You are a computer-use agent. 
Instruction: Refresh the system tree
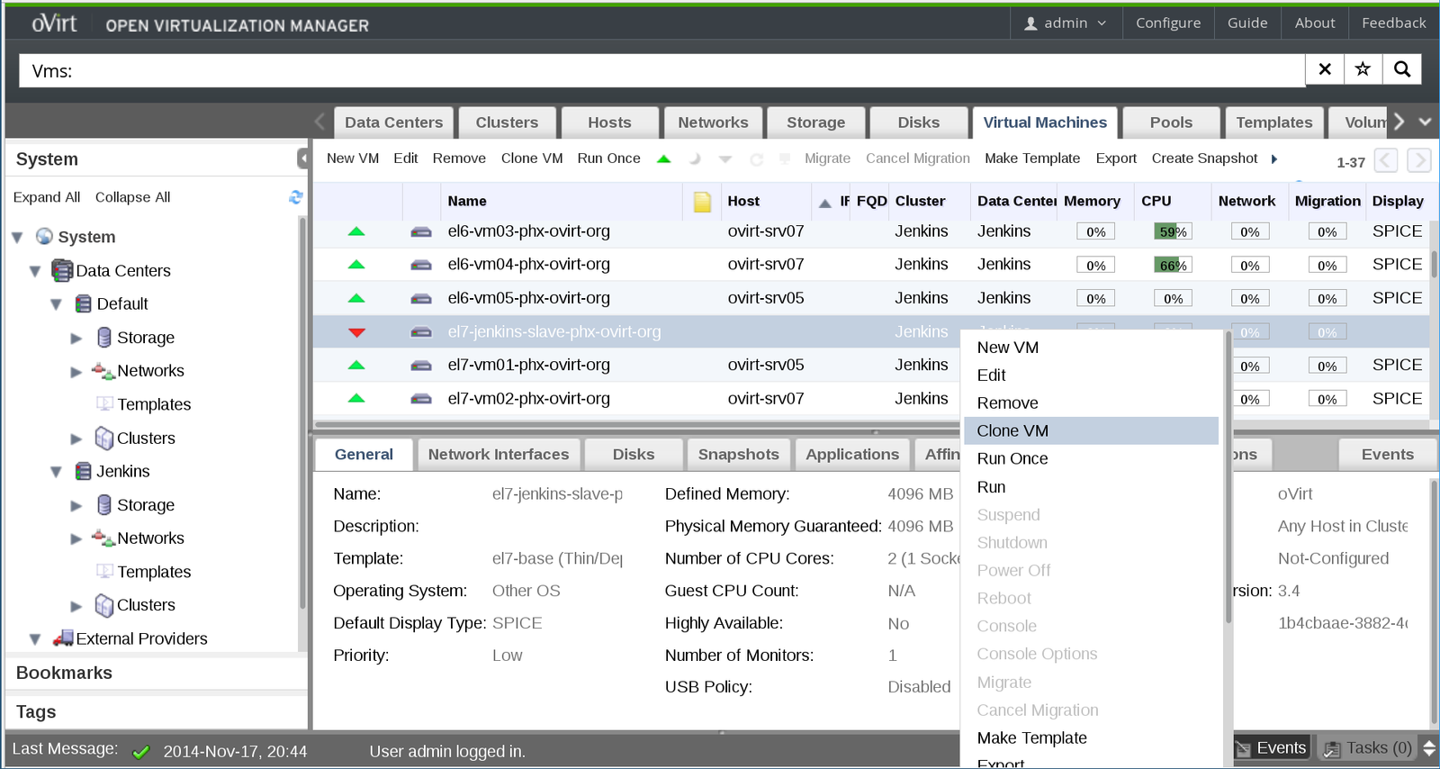click(296, 197)
